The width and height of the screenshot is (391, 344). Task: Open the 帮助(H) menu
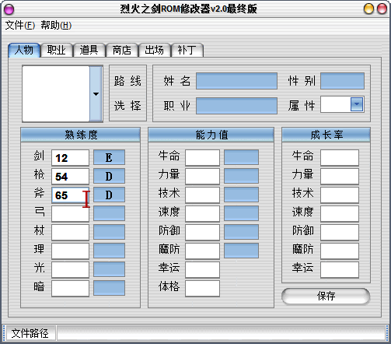point(56,26)
